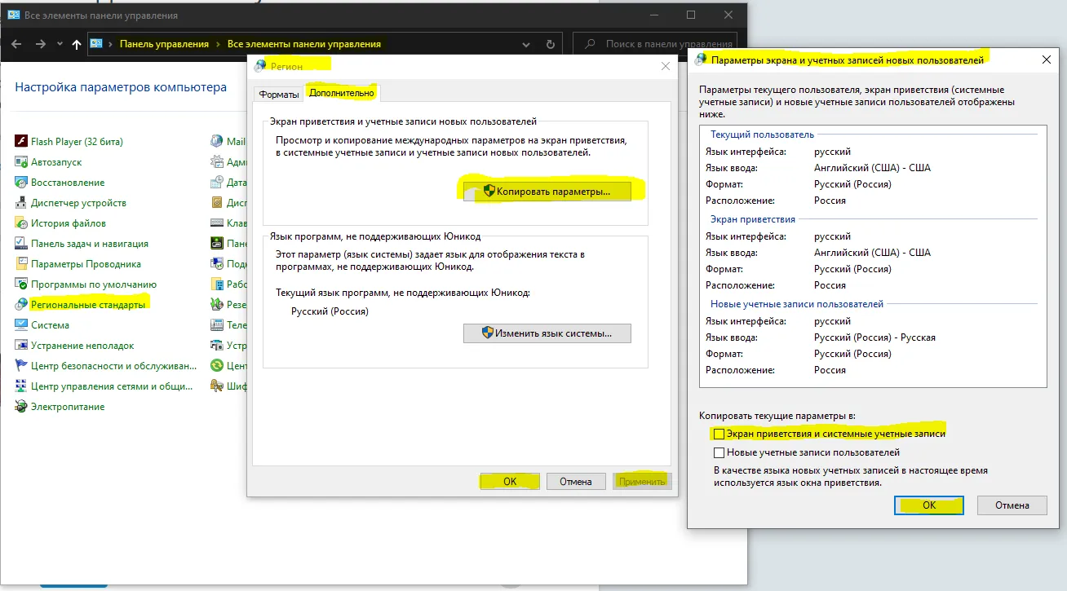
Task: Click OK in the Регион dialog
Action: pos(510,482)
